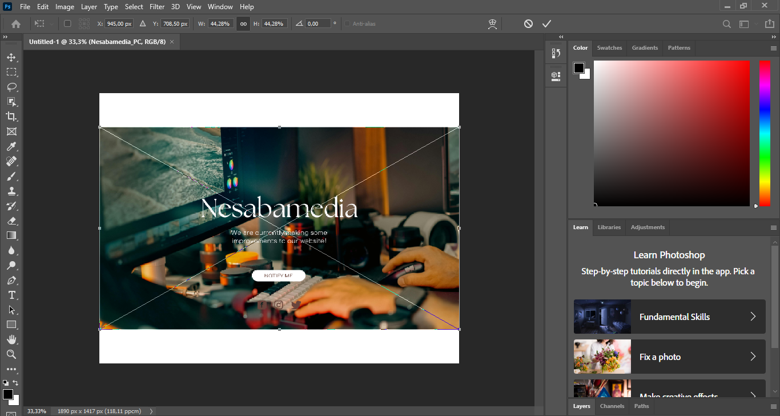Switch to the Swatches tab
780x416 pixels.
coord(609,48)
